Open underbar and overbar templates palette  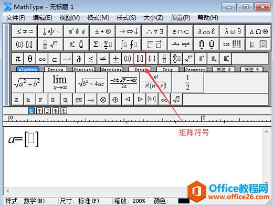point(154,44)
